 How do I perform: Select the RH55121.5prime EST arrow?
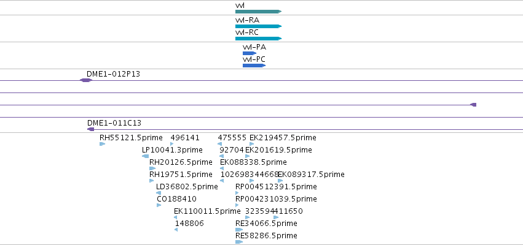click(103, 144)
